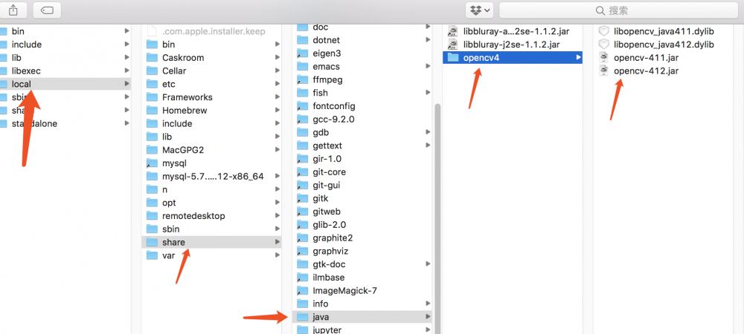Screen dimensions: 744x334
Task: Click the Share toolbar button
Action: pos(13,10)
